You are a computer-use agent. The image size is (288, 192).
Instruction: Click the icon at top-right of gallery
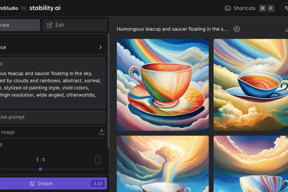pyautogui.click(x=286, y=29)
